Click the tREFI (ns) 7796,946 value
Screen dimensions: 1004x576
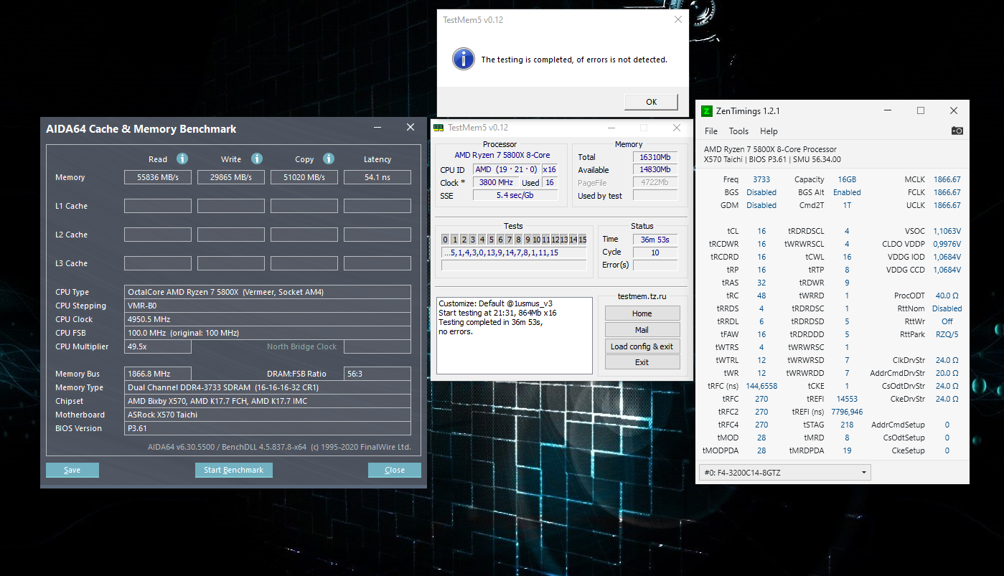point(847,412)
